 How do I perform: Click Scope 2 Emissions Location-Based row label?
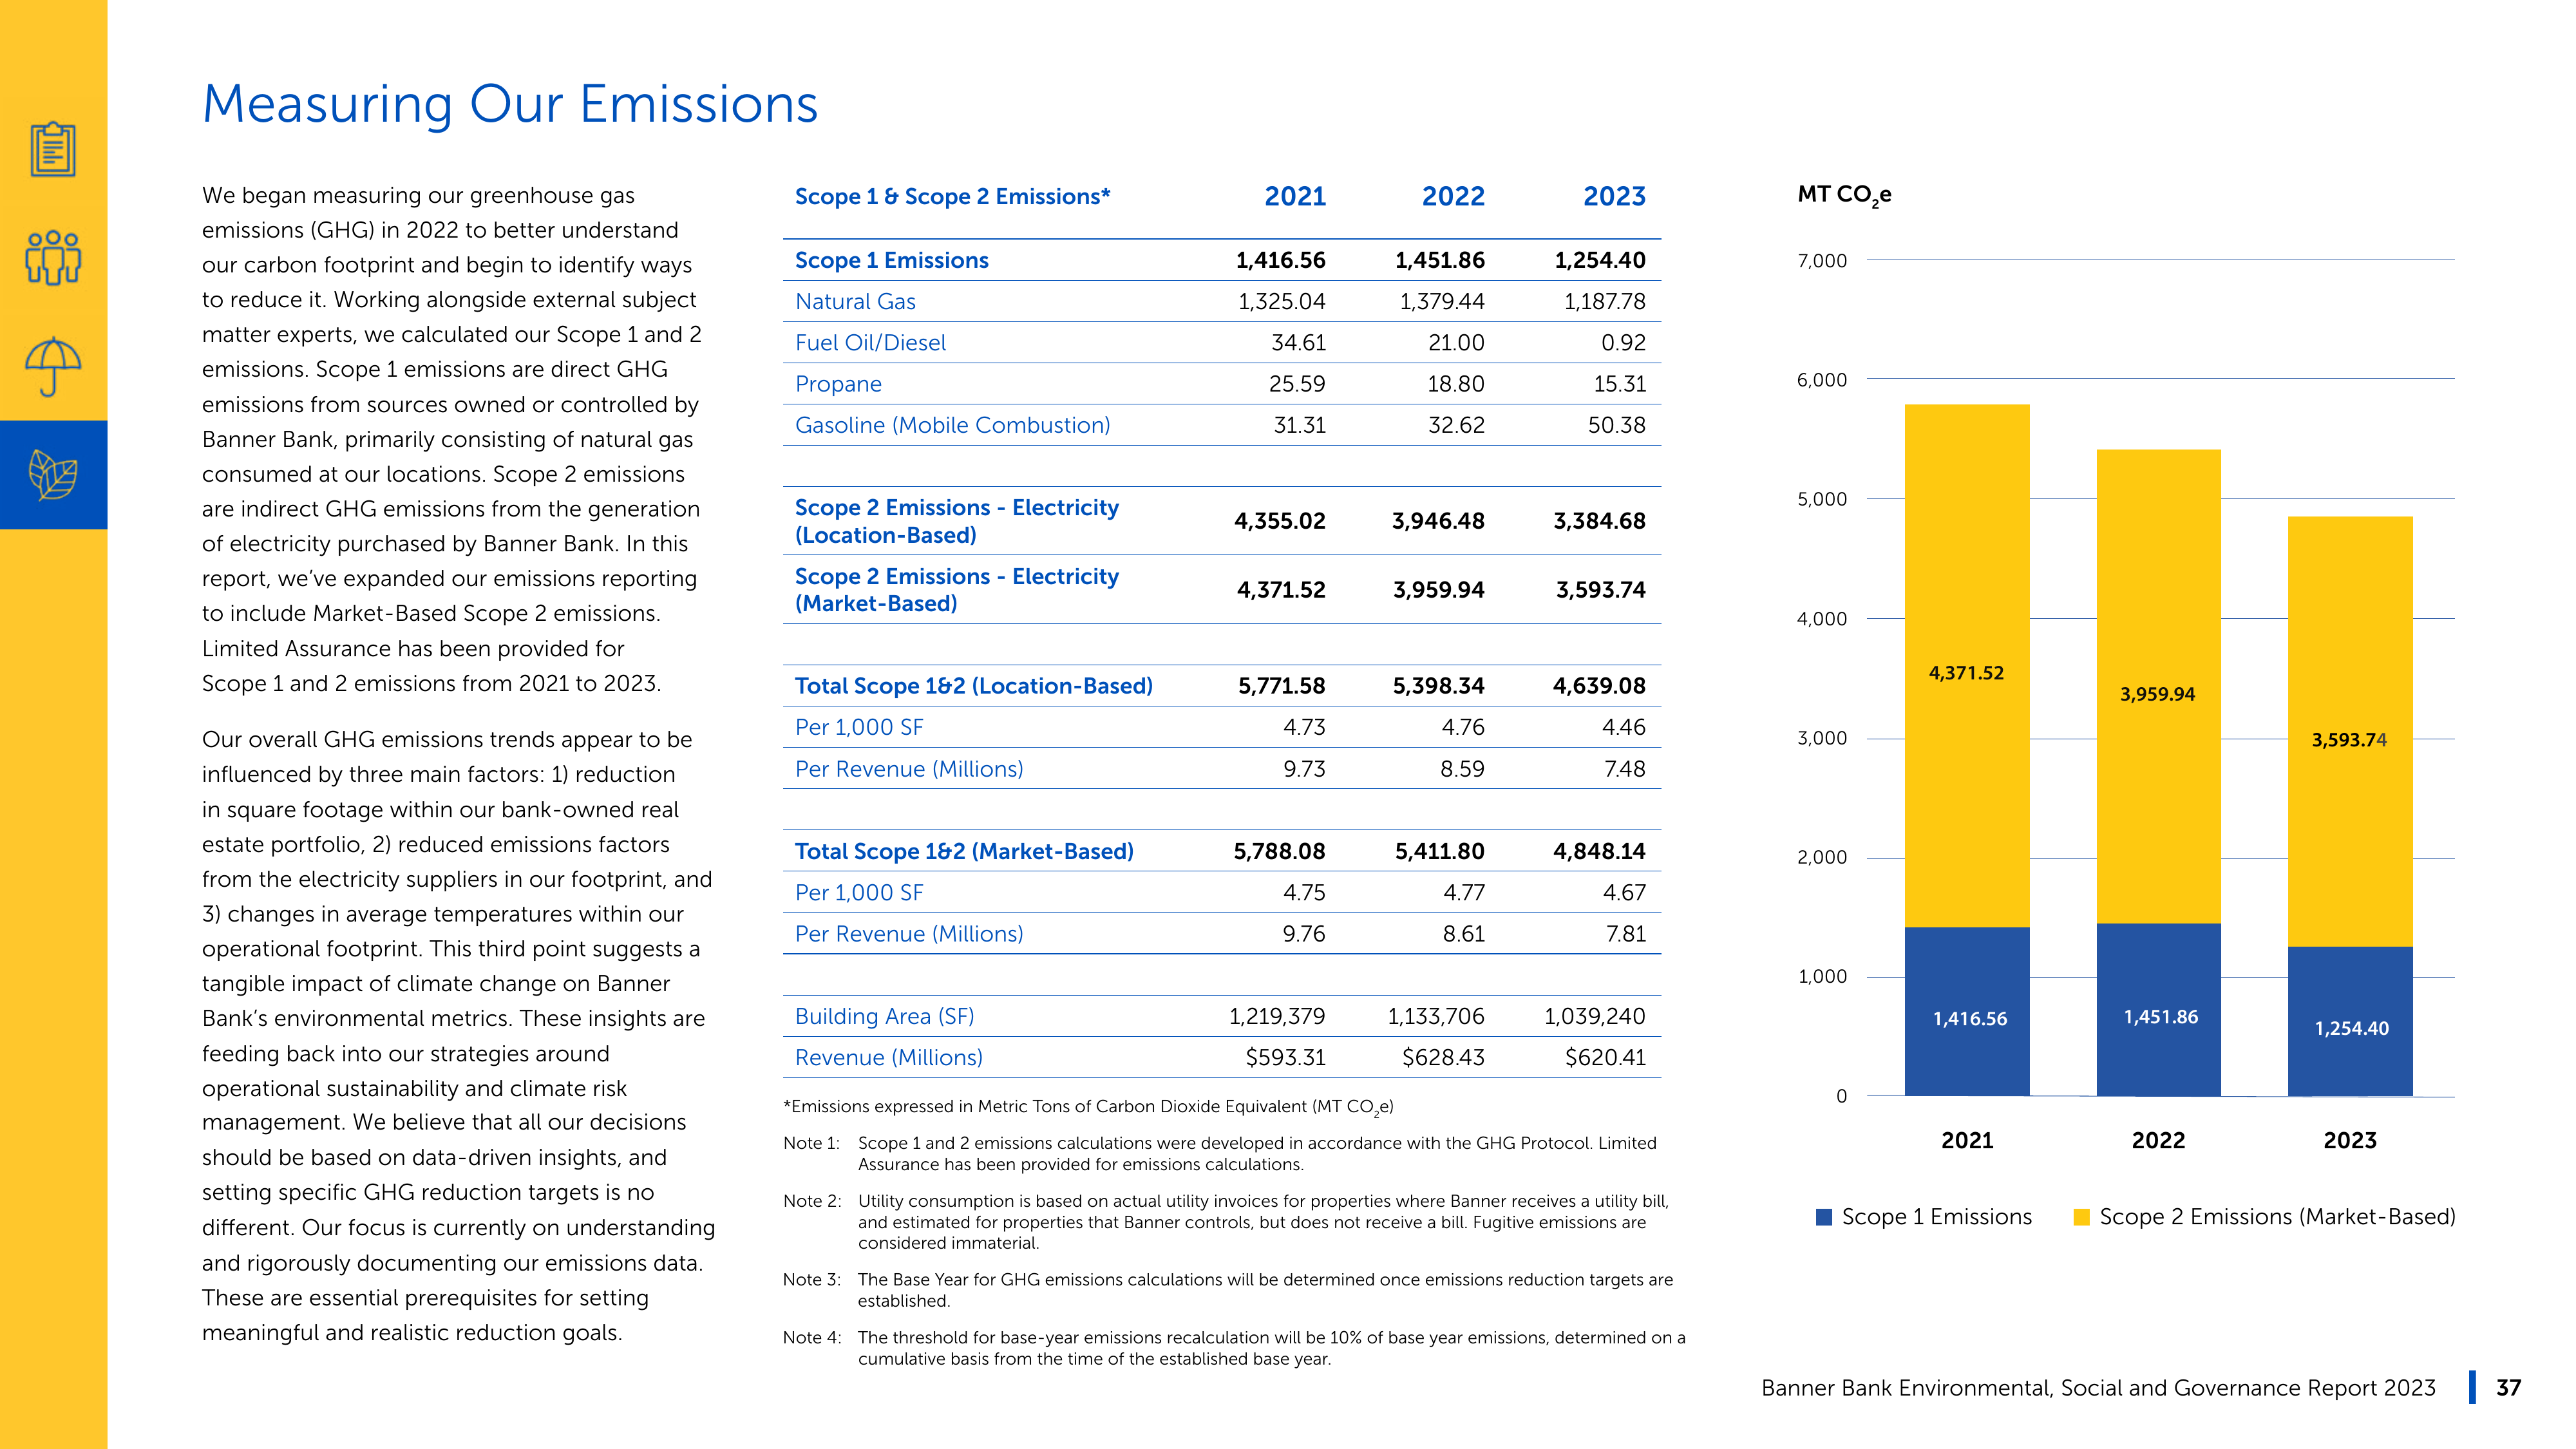click(956, 521)
